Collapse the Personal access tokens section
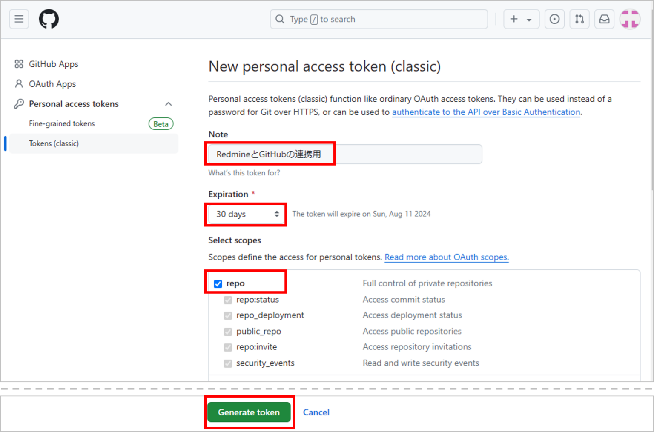654x432 pixels. (169, 104)
